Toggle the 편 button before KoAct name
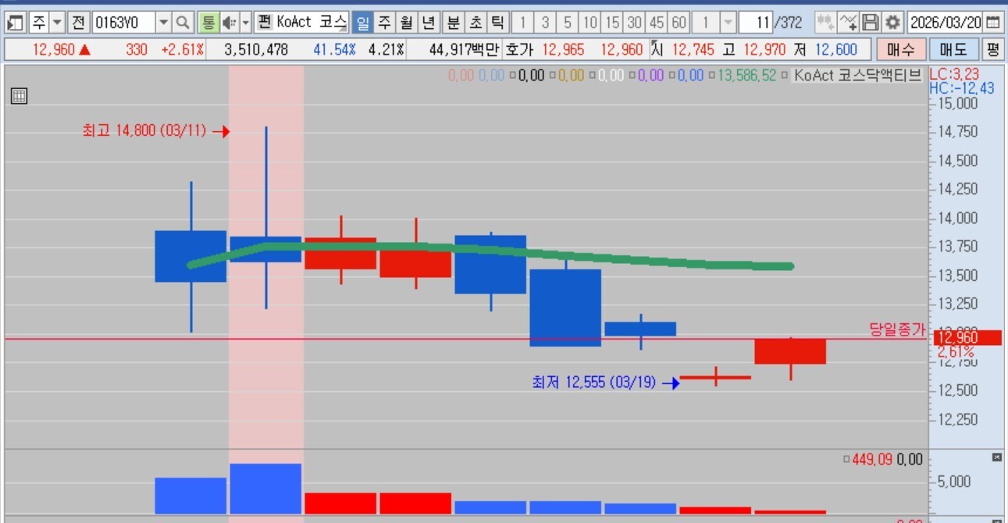This screenshot has width=1008, height=523. tap(263, 22)
